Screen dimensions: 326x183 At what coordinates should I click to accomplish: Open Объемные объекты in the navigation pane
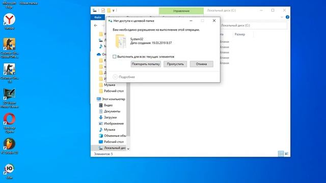click(x=112, y=136)
